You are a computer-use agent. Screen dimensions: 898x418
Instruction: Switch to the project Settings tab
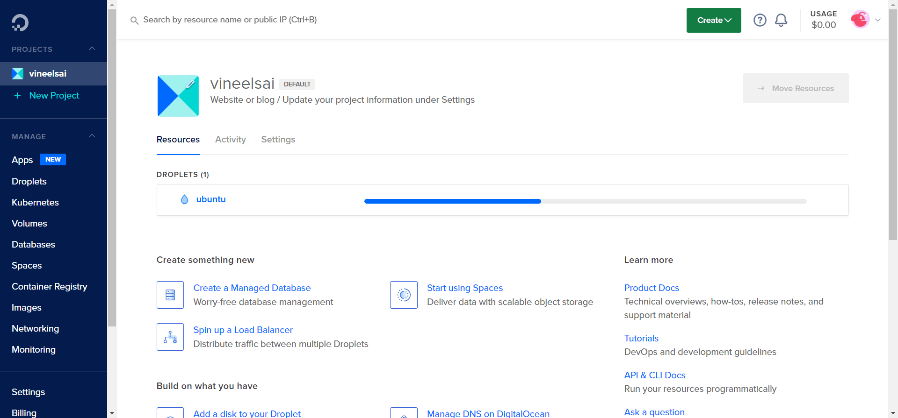pos(278,140)
